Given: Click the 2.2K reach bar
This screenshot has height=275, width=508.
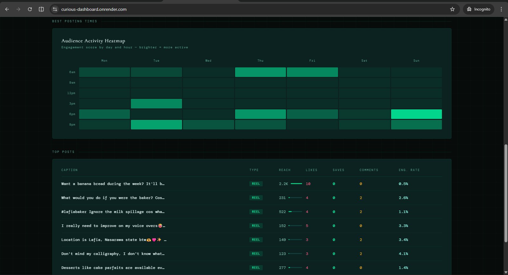Looking at the screenshot, I should coord(296,184).
